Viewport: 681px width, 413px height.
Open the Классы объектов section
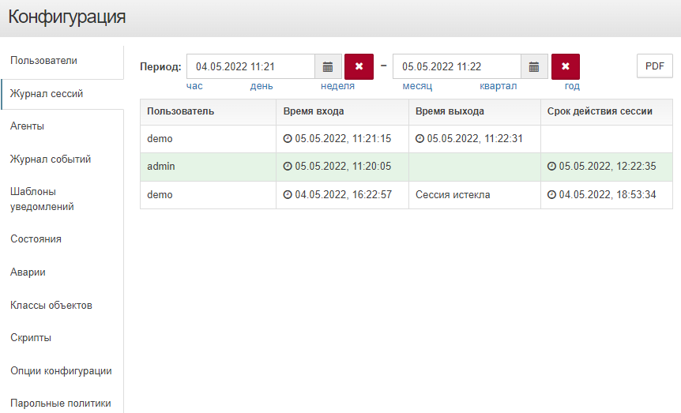(x=51, y=306)
